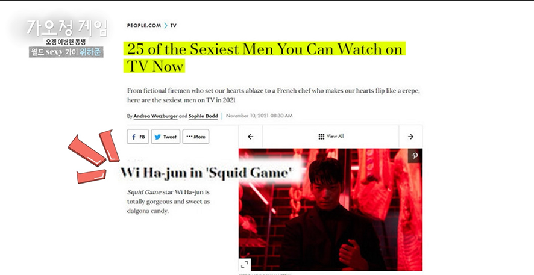The height and width of the screenshot is (275, 534).
Task: Pin the photo using the Pinterest icon
Action: click(415, 156)
